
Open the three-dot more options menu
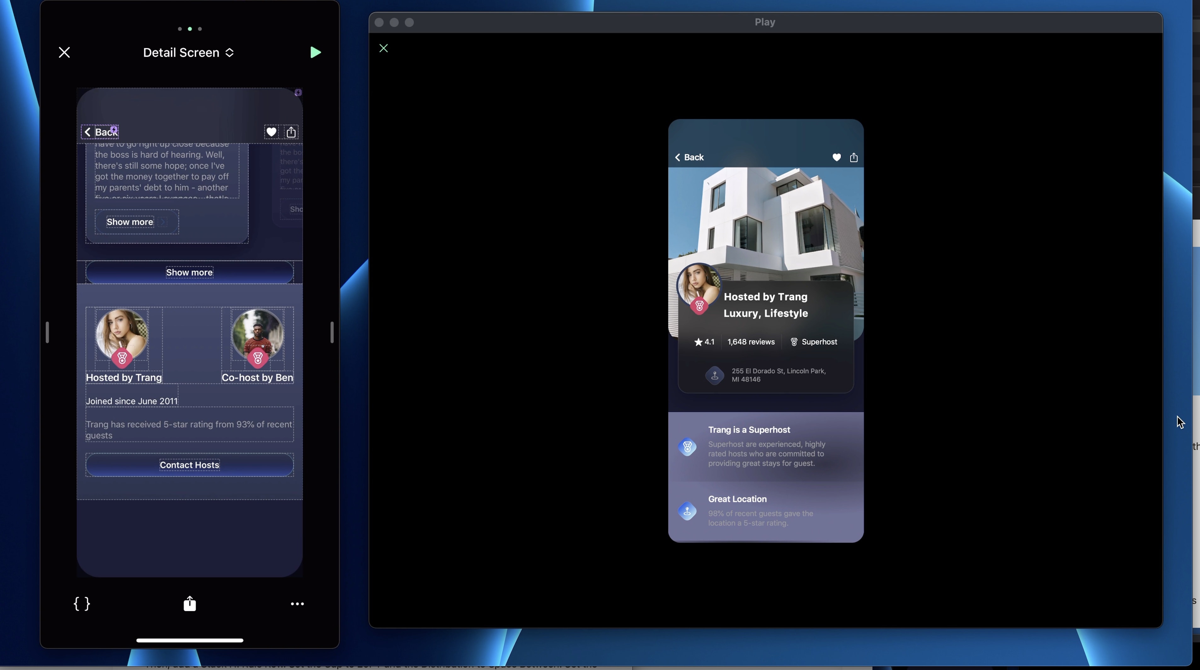[x=297, y=604]
